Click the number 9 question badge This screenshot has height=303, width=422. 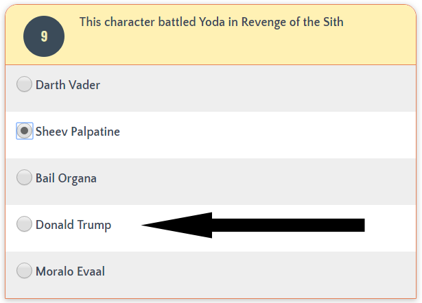point(44,36)
